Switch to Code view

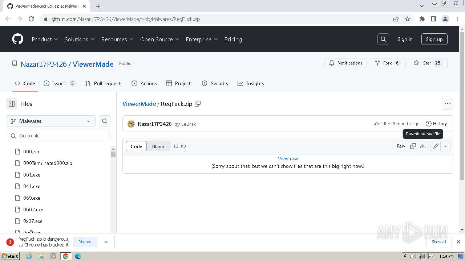(136, 146)
